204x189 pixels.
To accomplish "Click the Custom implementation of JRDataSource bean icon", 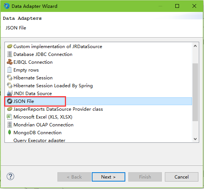I will pyautogui.click(x=9, y=46).
